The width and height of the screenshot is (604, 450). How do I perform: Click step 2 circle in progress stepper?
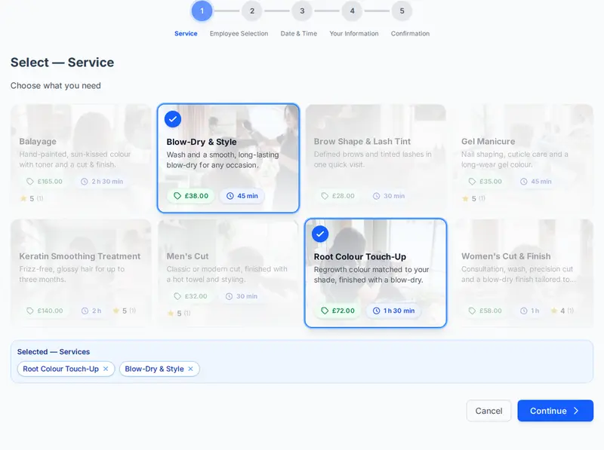[x=252, y=11]
